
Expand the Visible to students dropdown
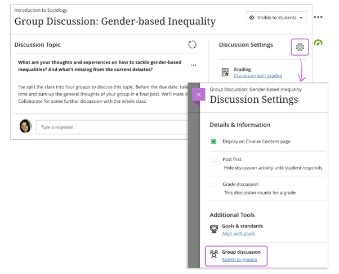pyautogui.click(x=276, y=17)
